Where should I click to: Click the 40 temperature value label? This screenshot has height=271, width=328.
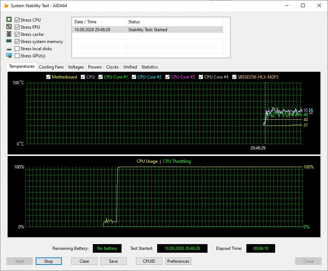pos(306,120)
